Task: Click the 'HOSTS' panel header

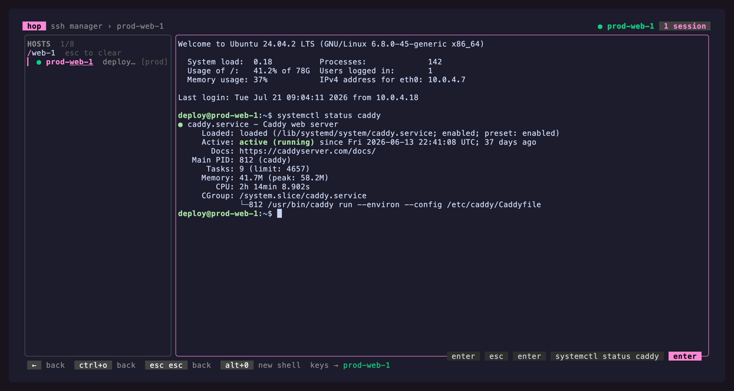Action: coord(39,44)
